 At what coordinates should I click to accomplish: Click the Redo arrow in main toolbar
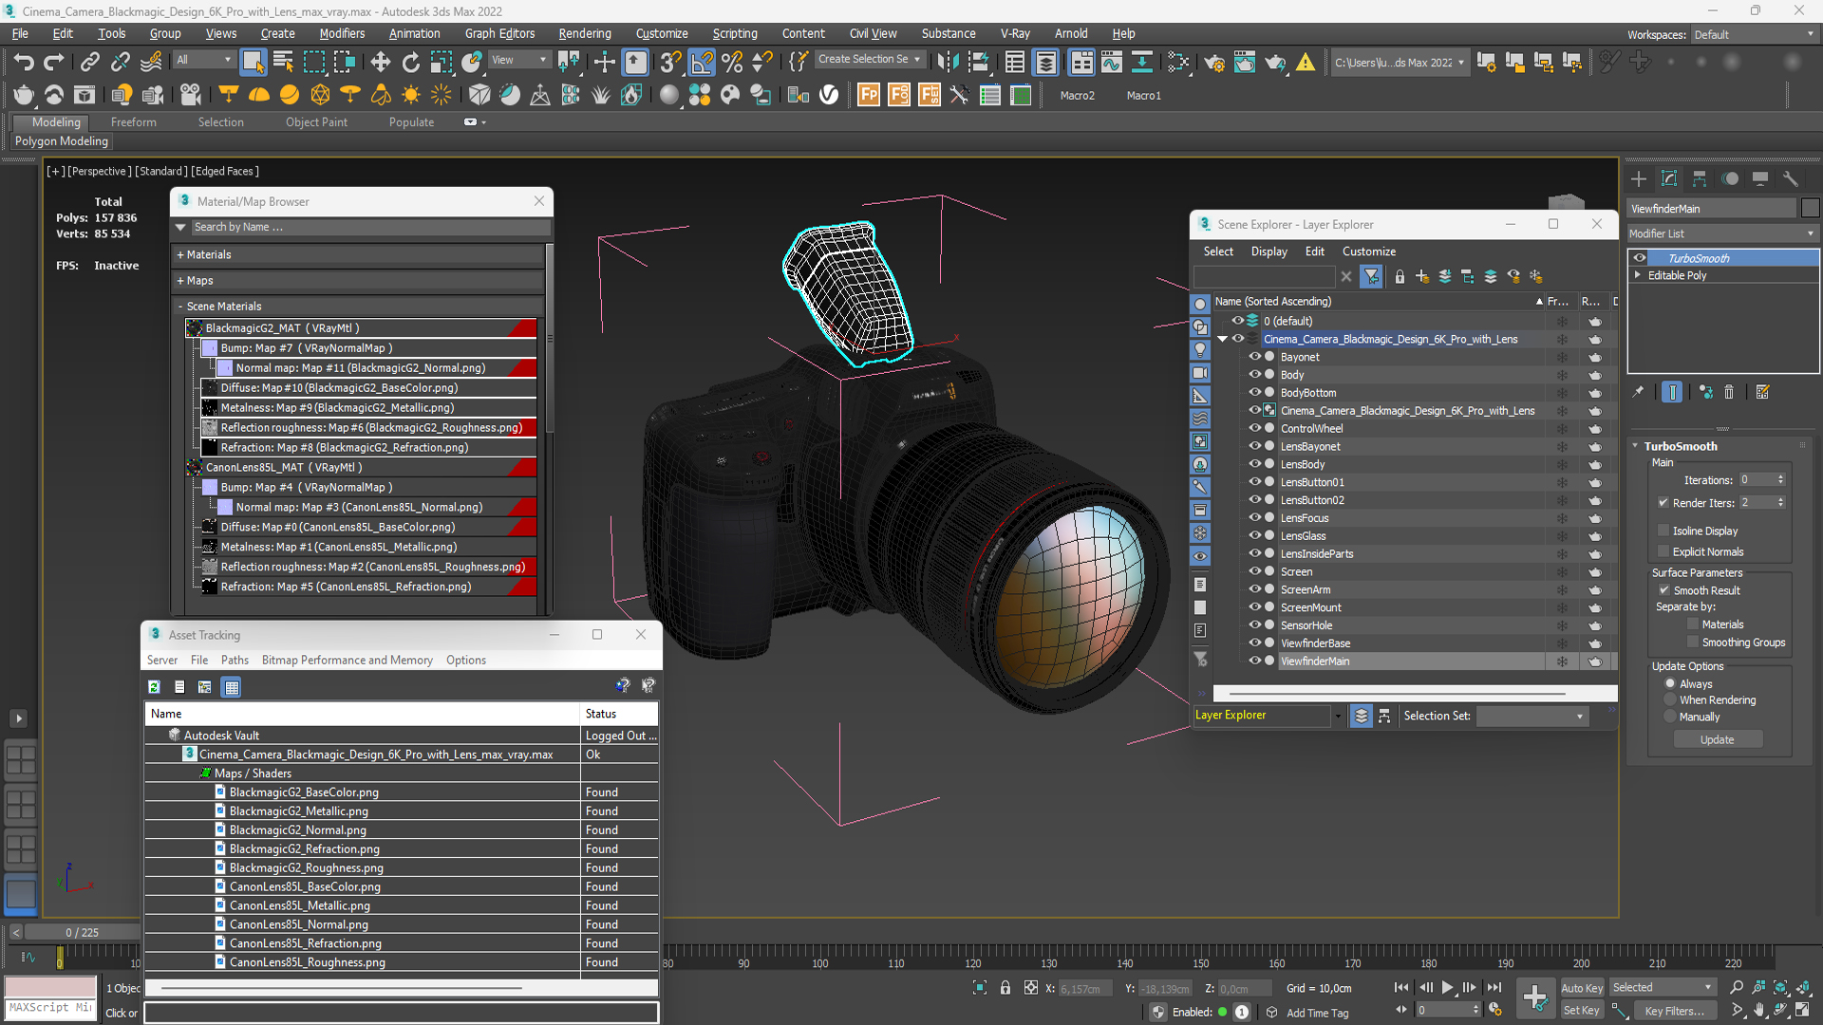click(x=54, y=62)
